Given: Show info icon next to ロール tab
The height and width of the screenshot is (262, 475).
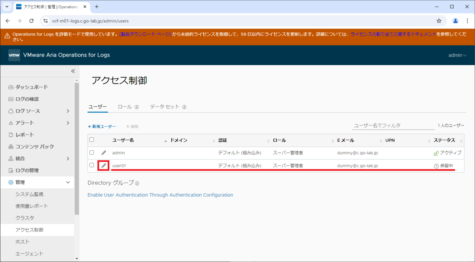Looking at the screenshot, I should pos(137,107).
